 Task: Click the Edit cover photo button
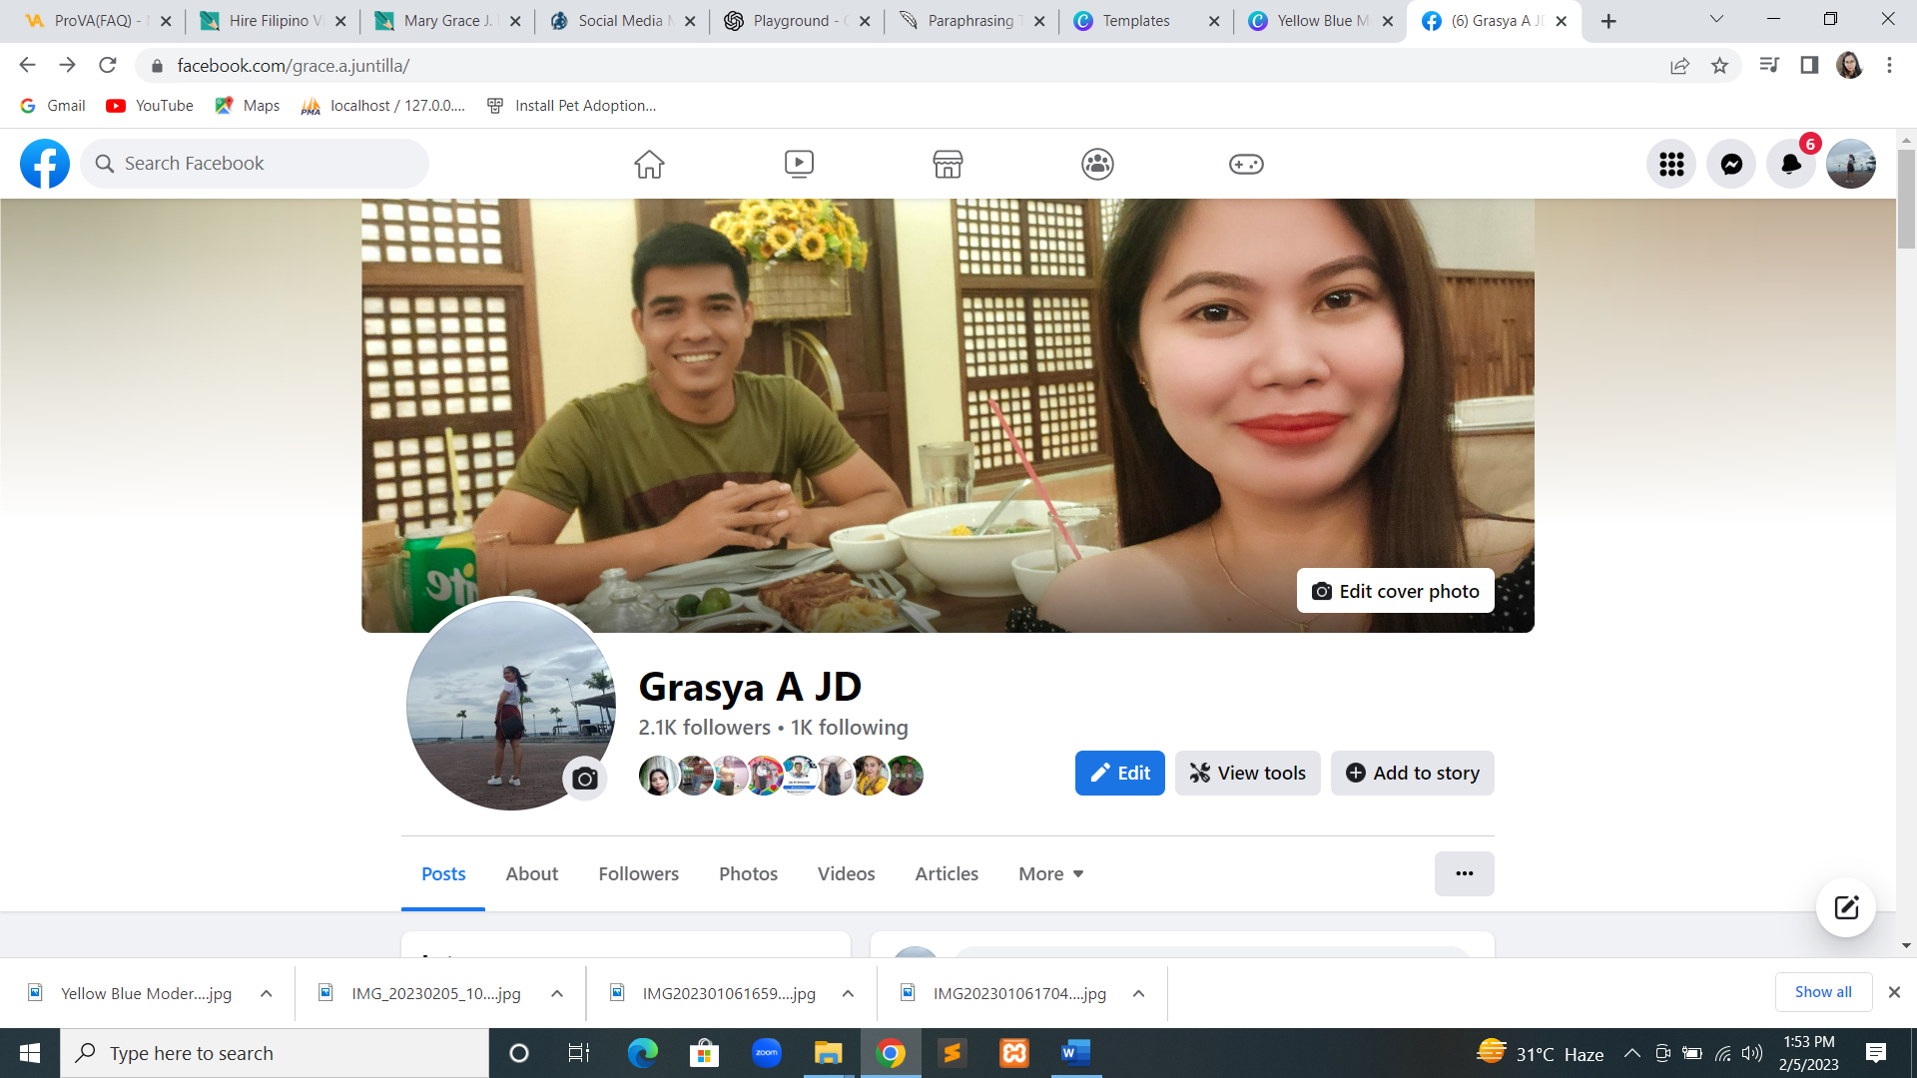coord(1395,591)
